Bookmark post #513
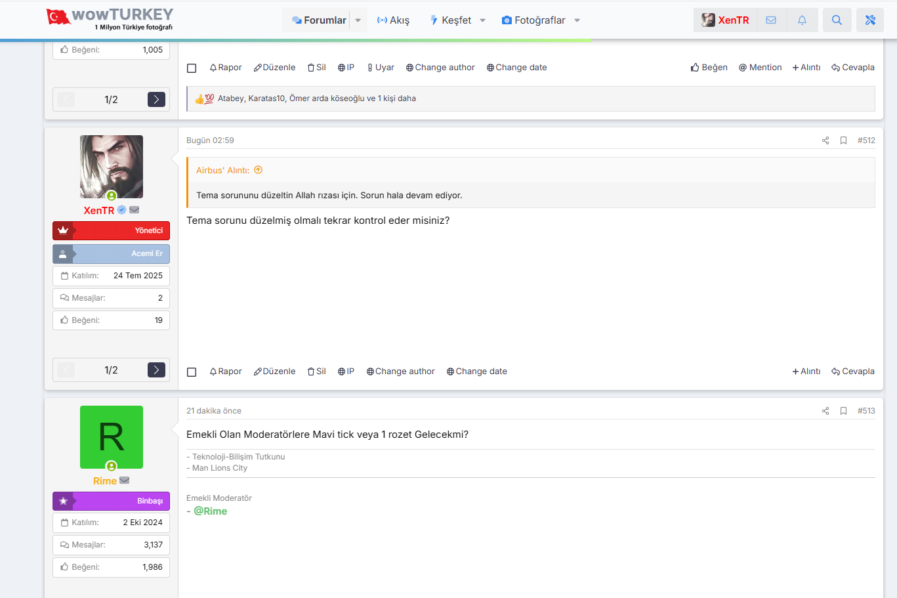The image size is (897, 598). pos(843,411)
